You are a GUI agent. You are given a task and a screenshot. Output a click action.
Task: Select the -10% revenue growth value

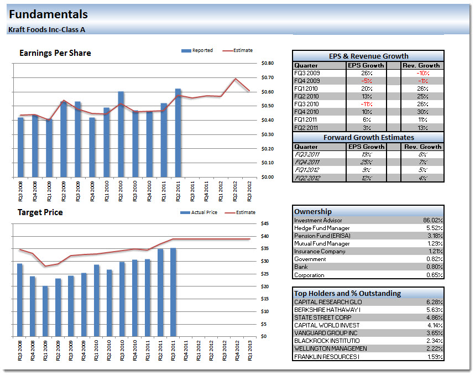tap(422, 73)
